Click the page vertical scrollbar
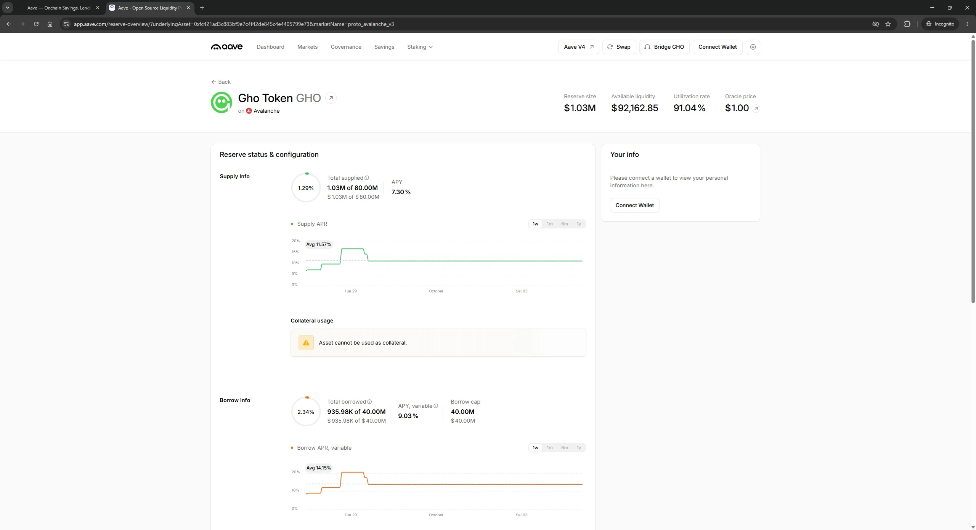976x530 pixels. pos(973,171)
